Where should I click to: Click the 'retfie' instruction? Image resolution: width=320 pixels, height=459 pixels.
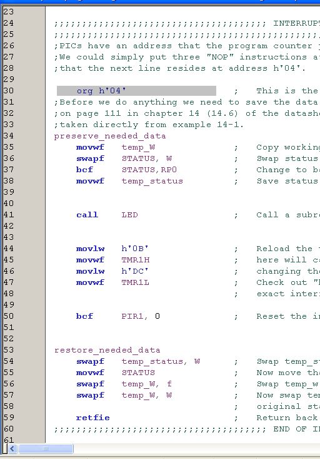(93, 418)
